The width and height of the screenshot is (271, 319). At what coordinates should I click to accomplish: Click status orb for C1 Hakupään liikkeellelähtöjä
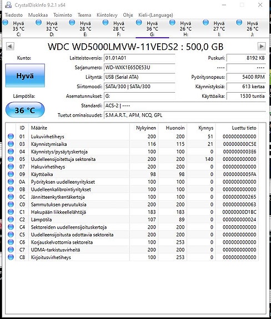(11, 212)
